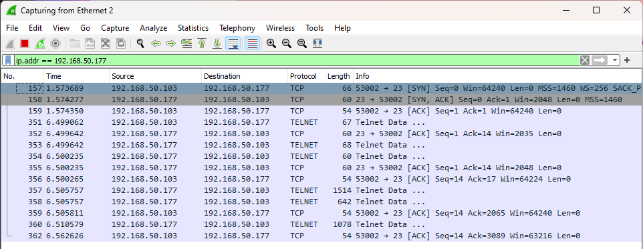643x249 pixels.
Task: Select packet 360 with length 1078
Action: pos(321,224)
